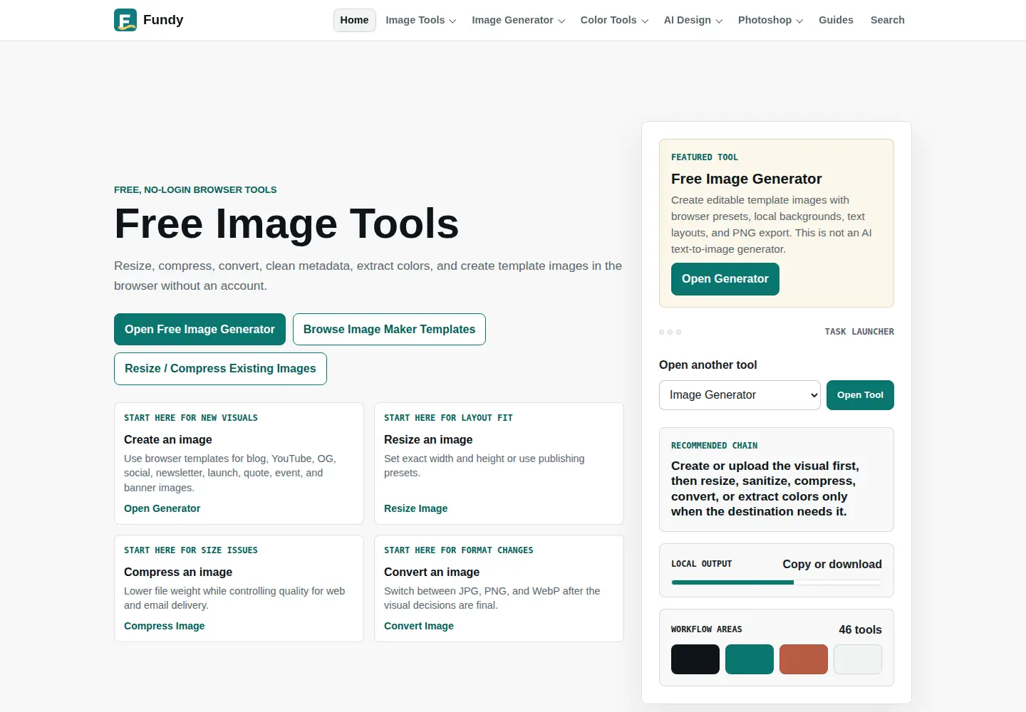The width and height of the screenshot is (1026, 712).
Task: Click the TASK LAUNCHER label
Action: (859, 332)
